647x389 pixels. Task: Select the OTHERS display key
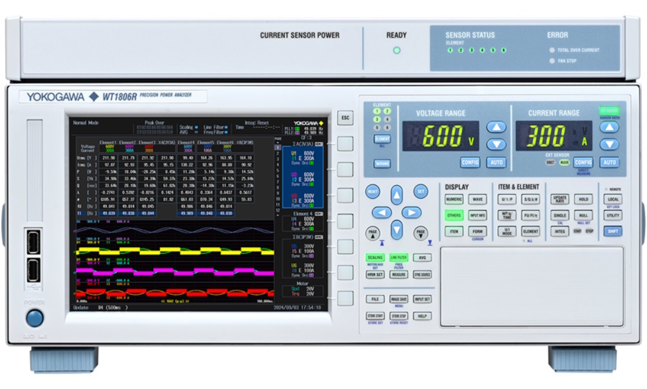click(x=454, y=215)
